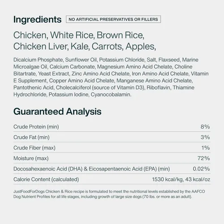Viewport: 224px width, 224px height.
Task: Click the 3% crude fat value
Action: [205, 137]
